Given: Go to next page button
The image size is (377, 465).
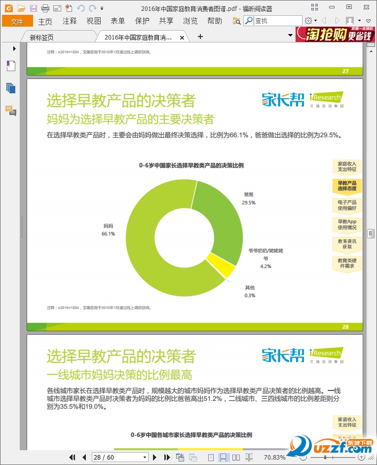Looking at the screenshot, I should coord(154,457).
